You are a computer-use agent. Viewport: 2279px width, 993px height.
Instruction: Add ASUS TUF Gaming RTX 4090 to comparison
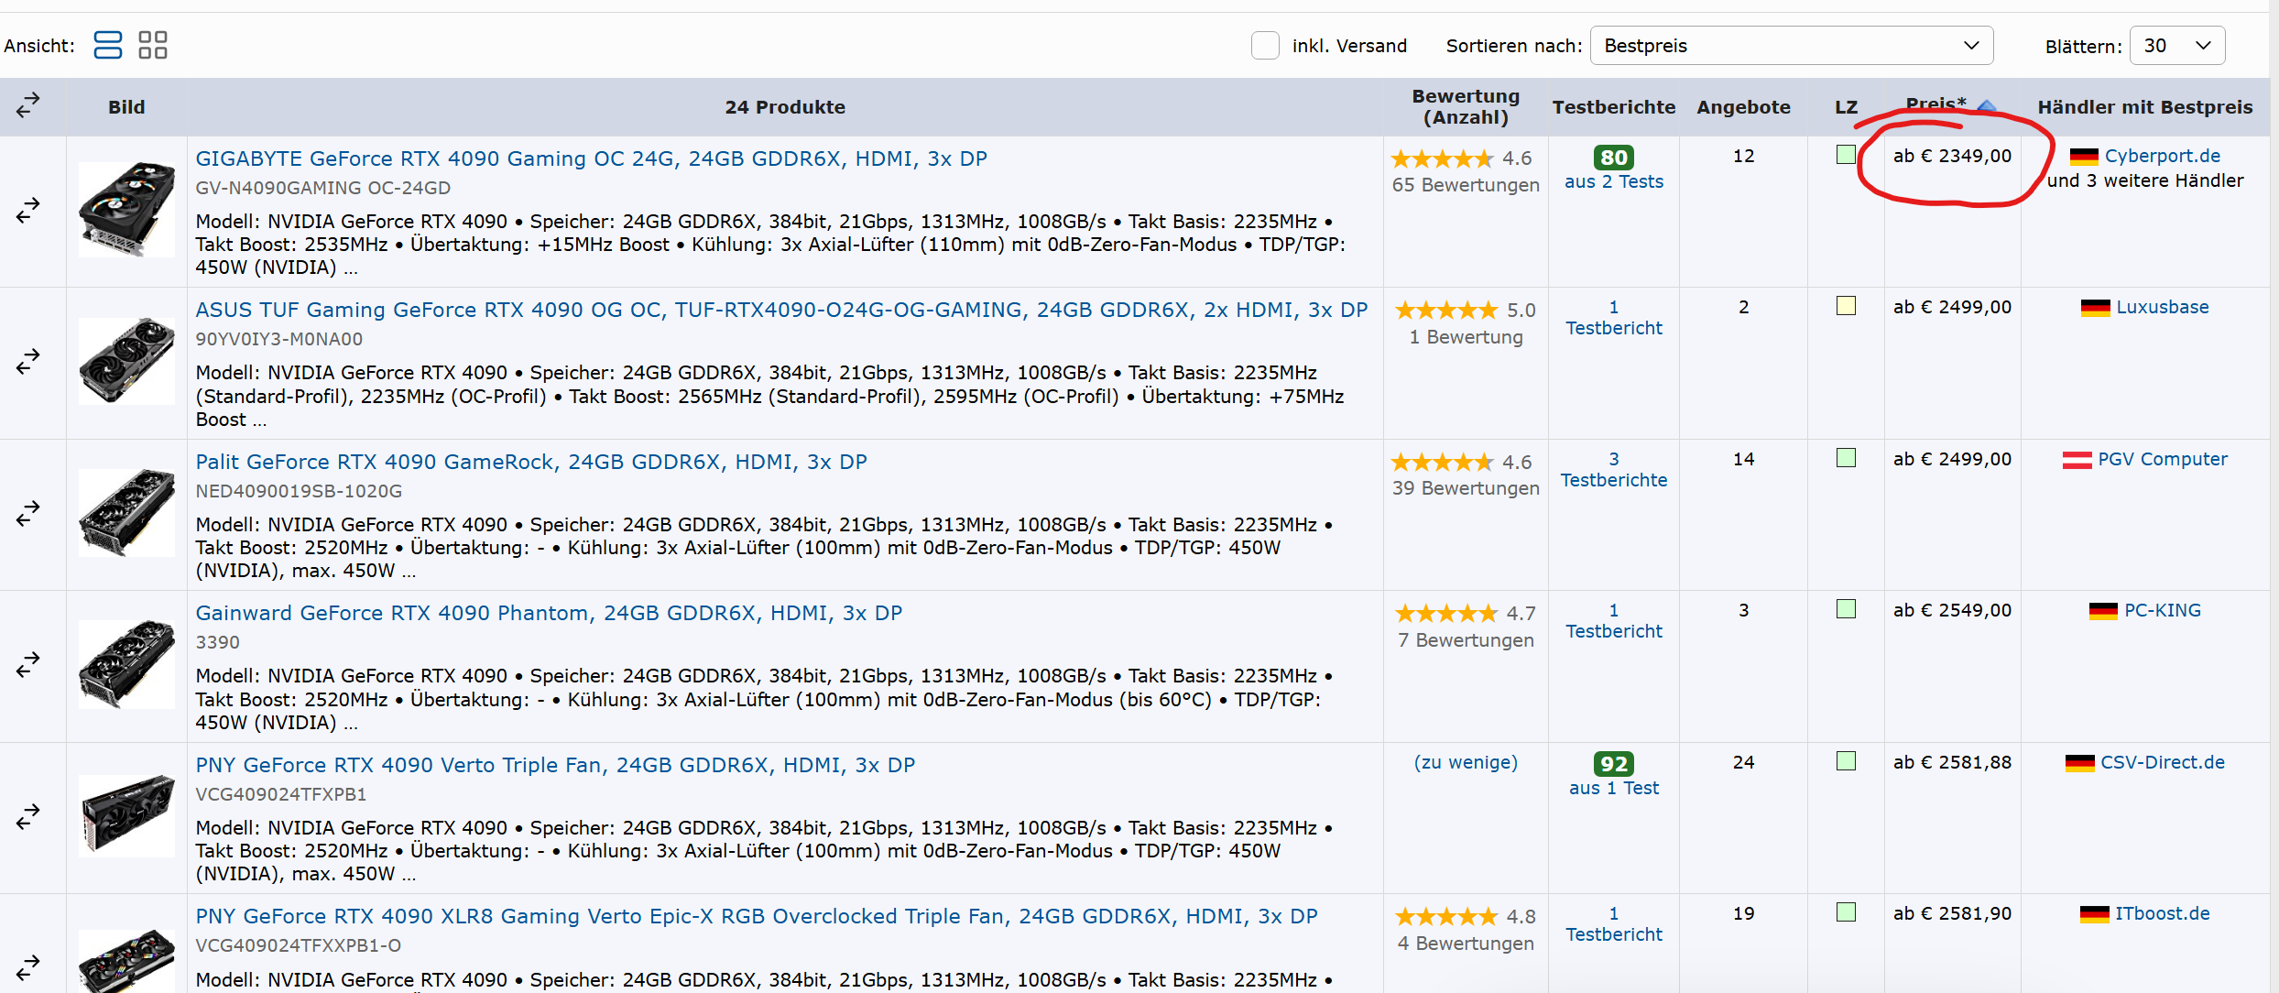click(x=28, y=362)
